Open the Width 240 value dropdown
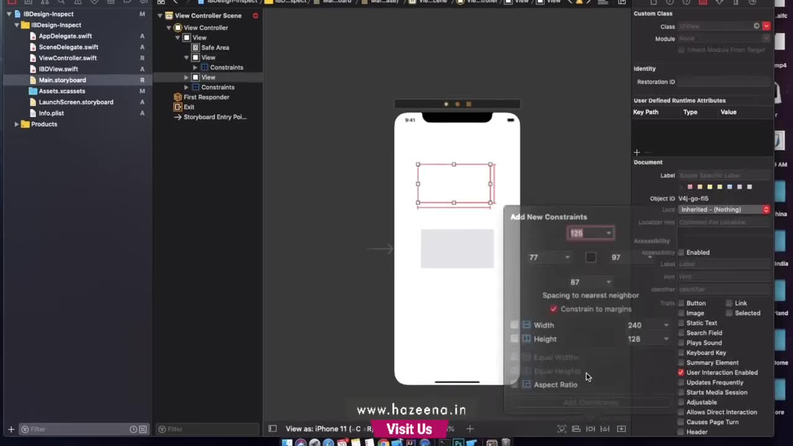 point(666,325)
